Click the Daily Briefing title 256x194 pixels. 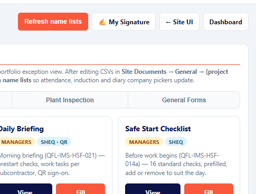pyautogui.click(x=22, y=129)
